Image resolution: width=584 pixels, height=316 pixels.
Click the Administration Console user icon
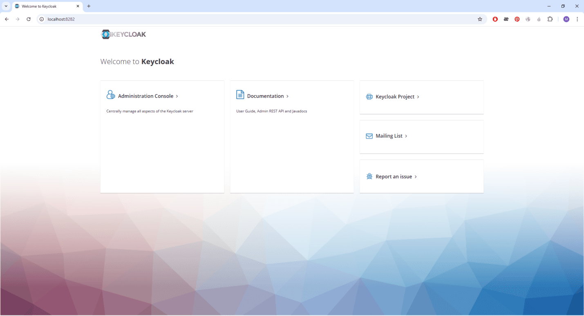click(110, 95)
